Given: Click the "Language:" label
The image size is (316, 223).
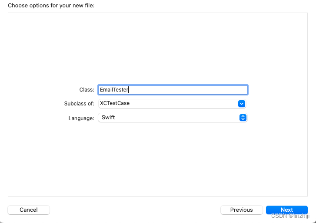Looking at the screenshot, I should point(81,118).
